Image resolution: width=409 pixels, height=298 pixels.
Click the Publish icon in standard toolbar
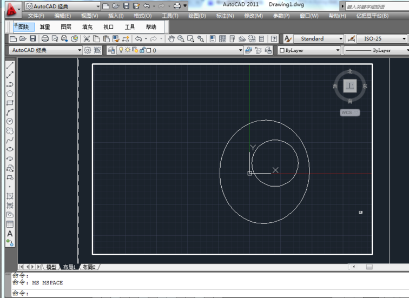(64, 39)
